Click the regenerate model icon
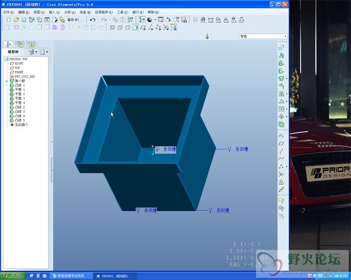 coord(130,20)
